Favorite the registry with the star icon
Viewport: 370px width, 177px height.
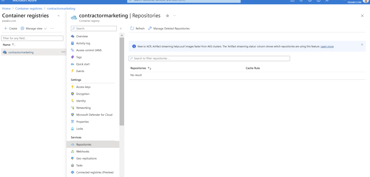167,16
